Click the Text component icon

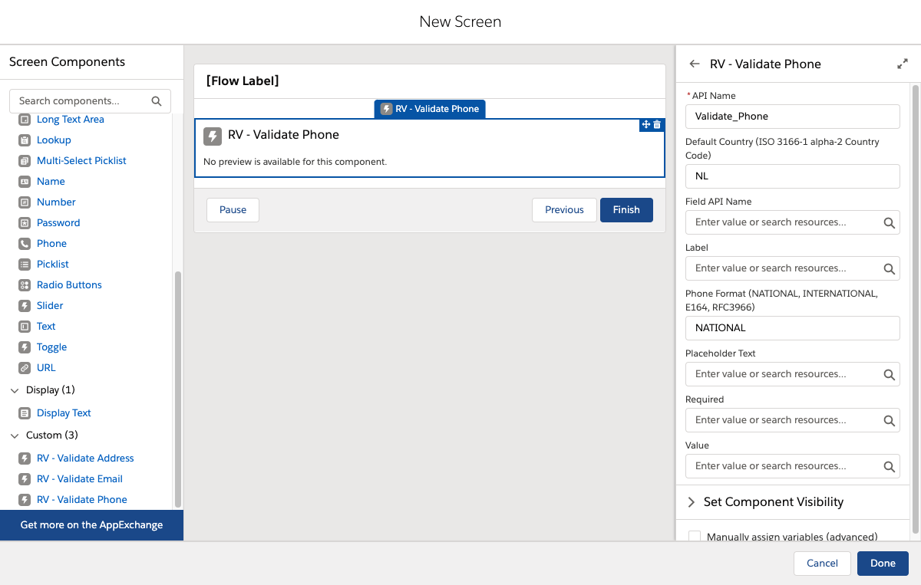click(x=25, y=327)
